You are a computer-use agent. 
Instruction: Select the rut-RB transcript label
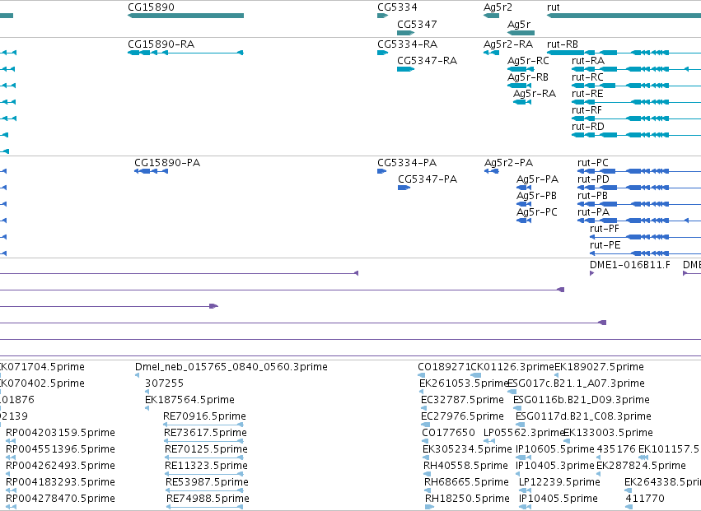(x=563, y=44)
